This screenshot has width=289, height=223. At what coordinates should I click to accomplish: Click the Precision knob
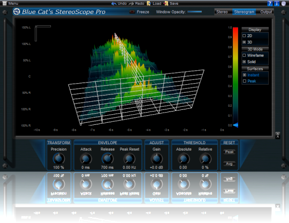[x=59, y=159]
